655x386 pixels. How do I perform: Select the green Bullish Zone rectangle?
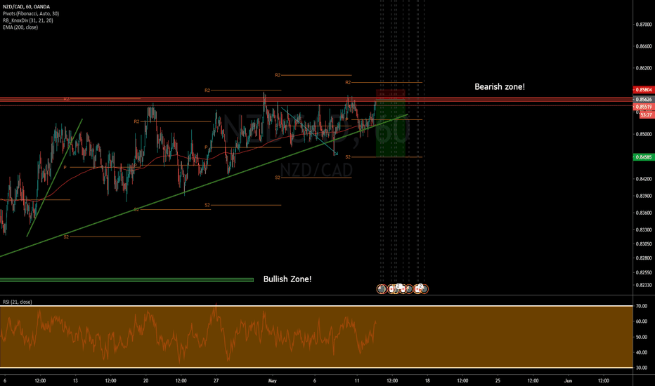click(x=127, y=280)
